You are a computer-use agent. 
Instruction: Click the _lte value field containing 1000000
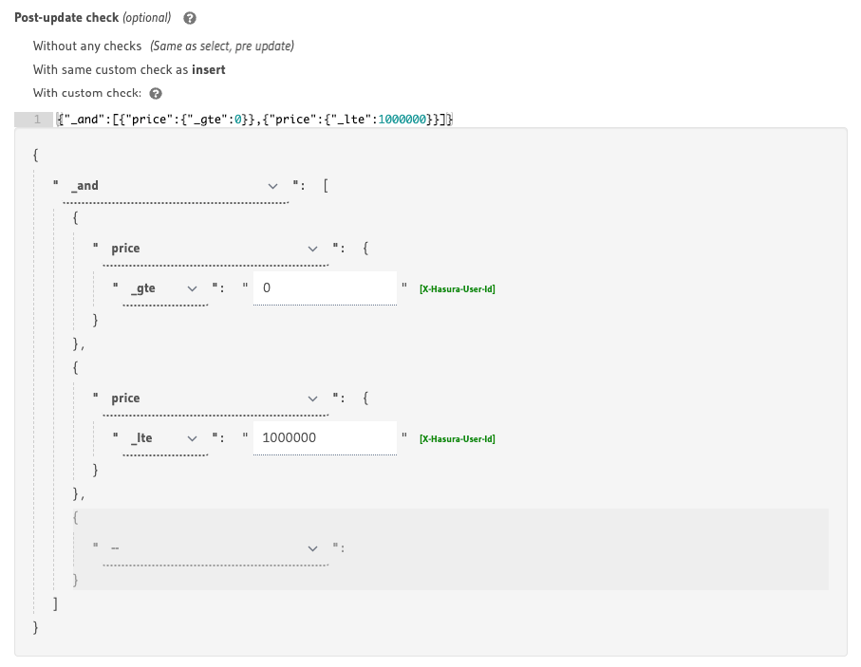click(323, 437)
